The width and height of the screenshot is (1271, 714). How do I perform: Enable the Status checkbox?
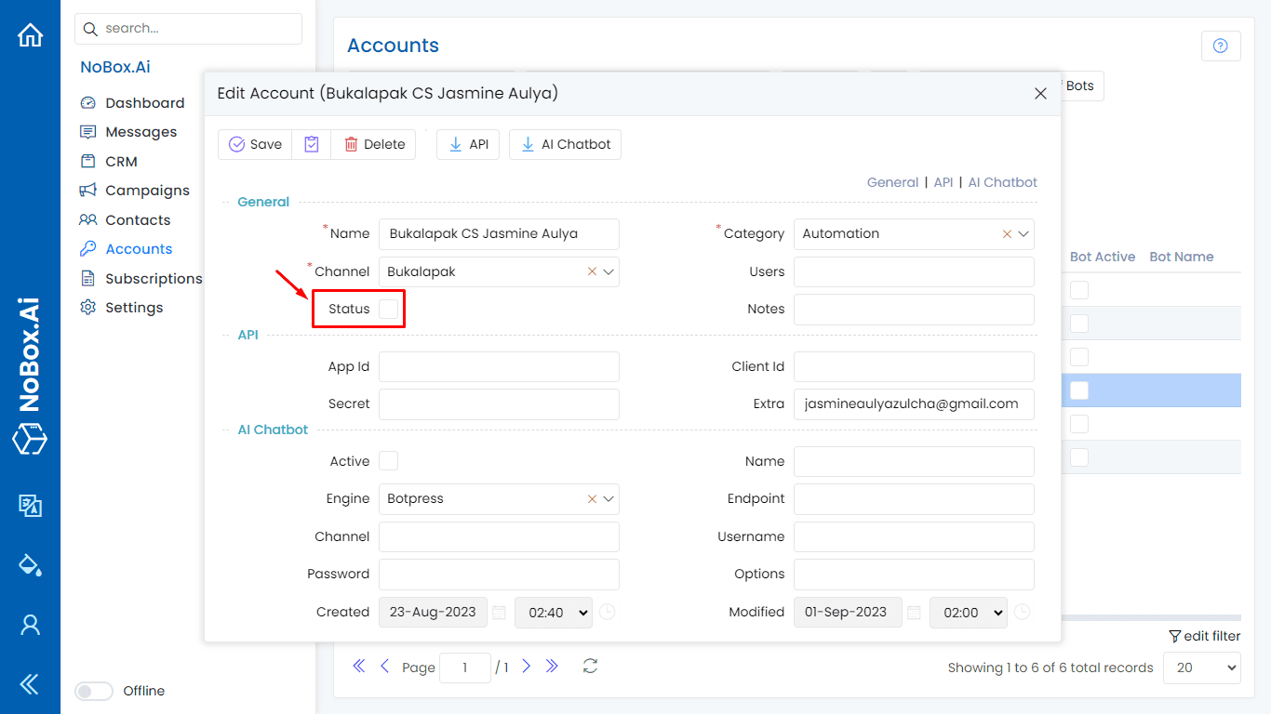coord(389,310)
